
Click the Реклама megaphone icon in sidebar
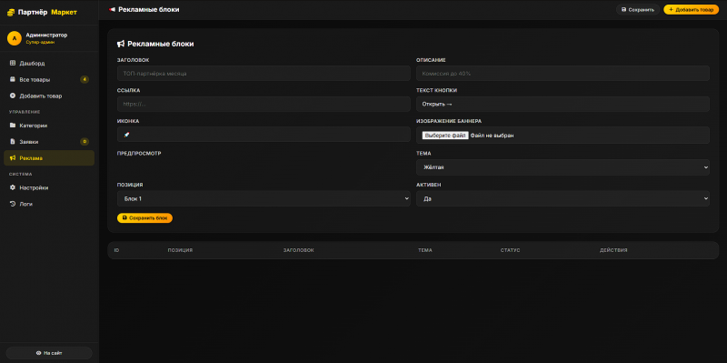(x=13, y=157)
